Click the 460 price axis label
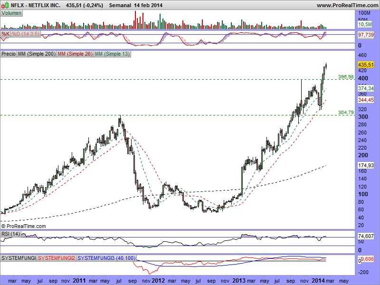 (362, 55)
